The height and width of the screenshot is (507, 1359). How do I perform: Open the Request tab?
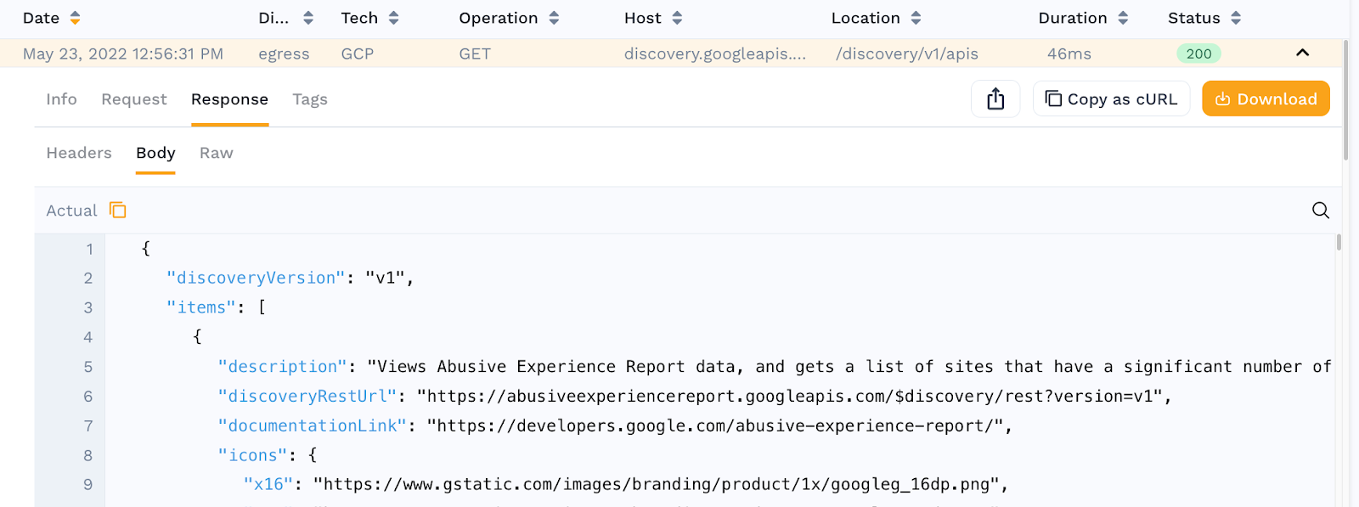[x=134, y=99]
